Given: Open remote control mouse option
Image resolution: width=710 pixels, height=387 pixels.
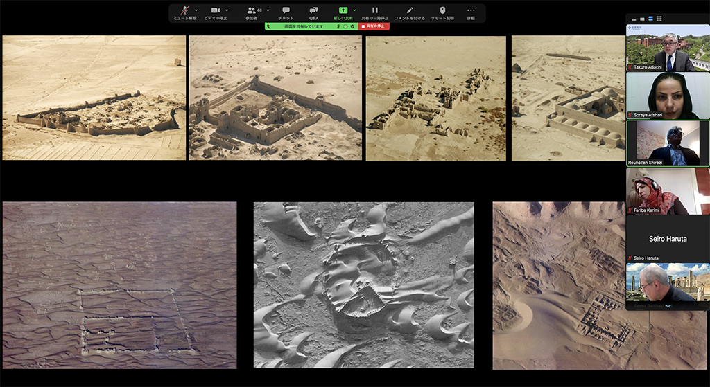Looking at the screenshot, I should click(x=442, y=11).
